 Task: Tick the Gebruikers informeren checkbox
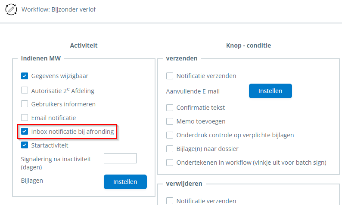pos(25,104)
